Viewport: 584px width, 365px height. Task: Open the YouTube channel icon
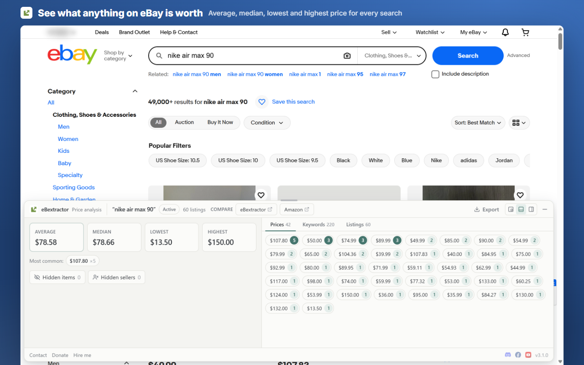(x=528, y=355)
